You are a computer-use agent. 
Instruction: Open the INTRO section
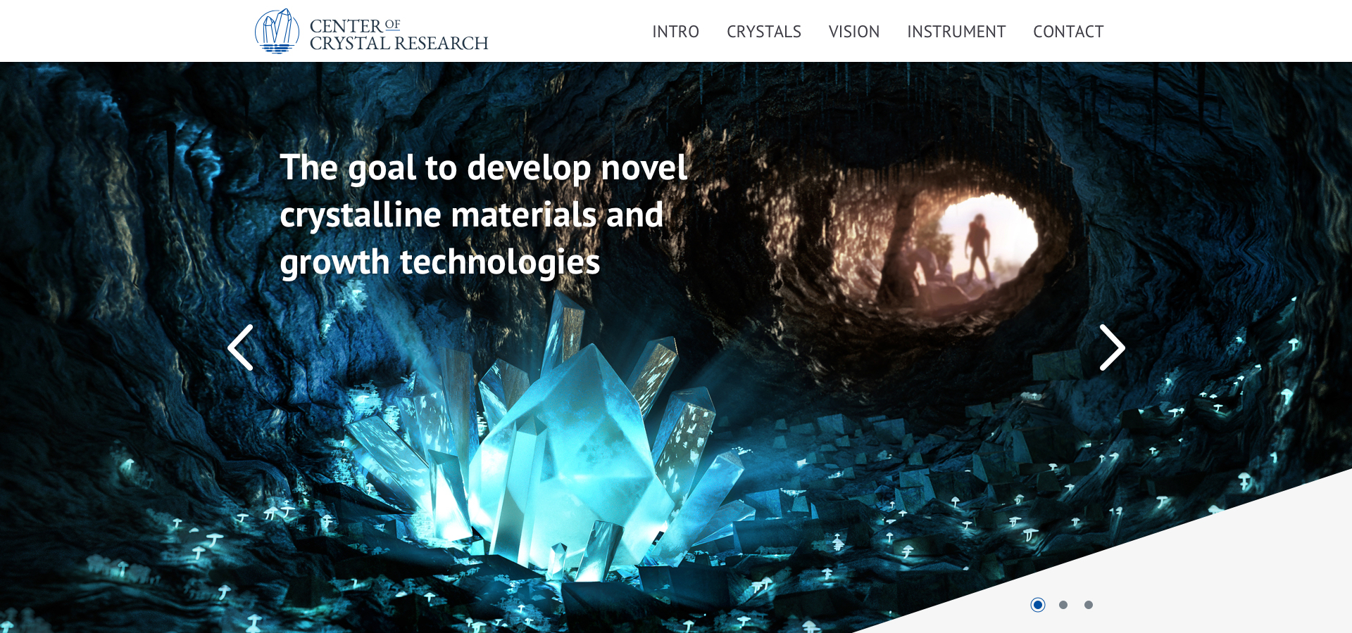pyautogui.click(x=675, y=32)
